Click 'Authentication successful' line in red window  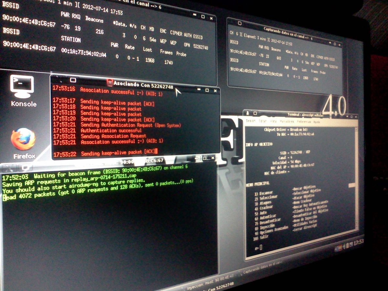111,130
